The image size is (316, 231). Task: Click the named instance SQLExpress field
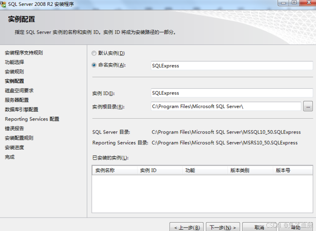(x=232, y=66)
